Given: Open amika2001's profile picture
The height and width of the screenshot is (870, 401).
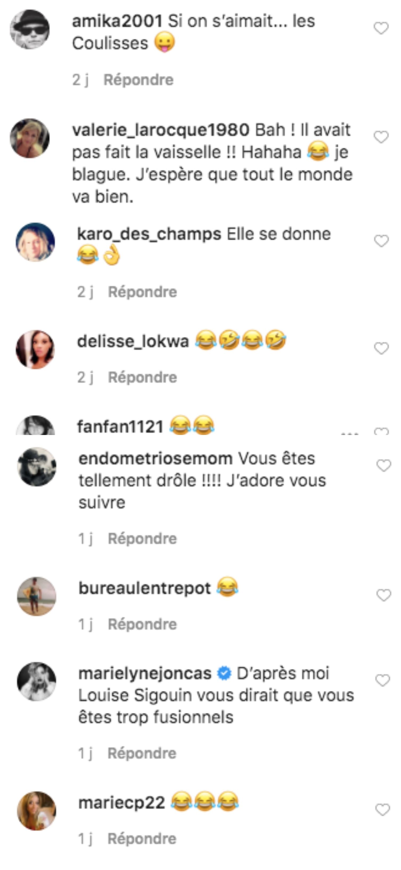Looking at the screenshot, I should tap(30, 29).
